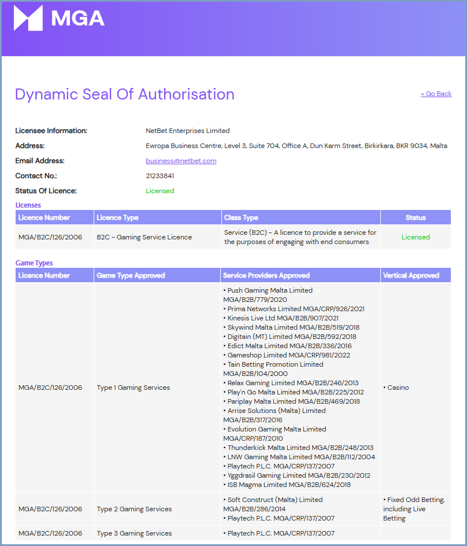Select Kinesis Live Ltd MGA/B2B/907/2021 entry
This screenshot has height=546, width=467.
[x=281, y=318]
